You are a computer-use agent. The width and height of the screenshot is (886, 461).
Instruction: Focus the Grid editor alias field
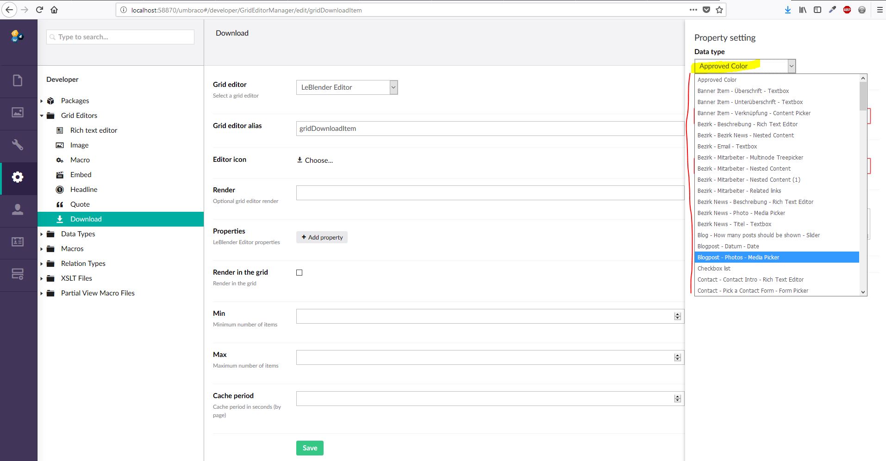[490, 129]
